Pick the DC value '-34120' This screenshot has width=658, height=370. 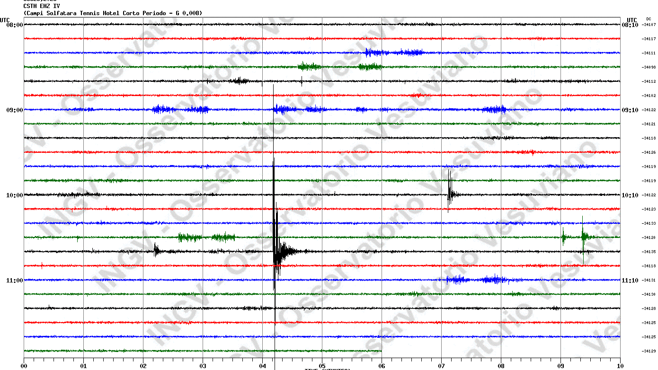point(649,238)
